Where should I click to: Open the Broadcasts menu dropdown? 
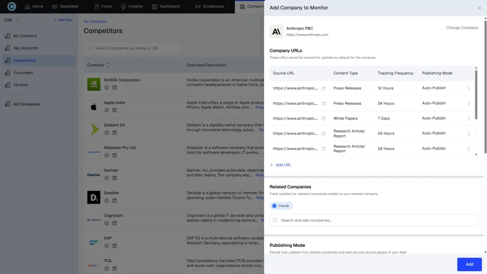(x=228, y=7)
